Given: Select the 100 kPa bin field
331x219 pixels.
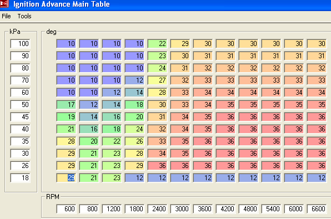Looking at the screenshot, I should [x=20, y=44].
